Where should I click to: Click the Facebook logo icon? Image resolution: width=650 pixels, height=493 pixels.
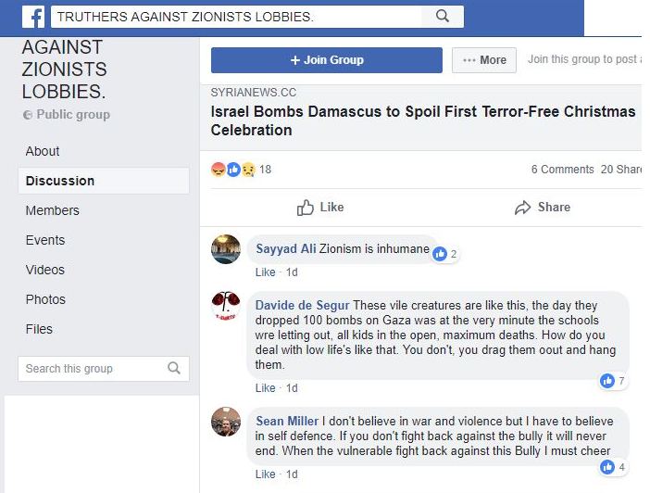coord(32,17)
